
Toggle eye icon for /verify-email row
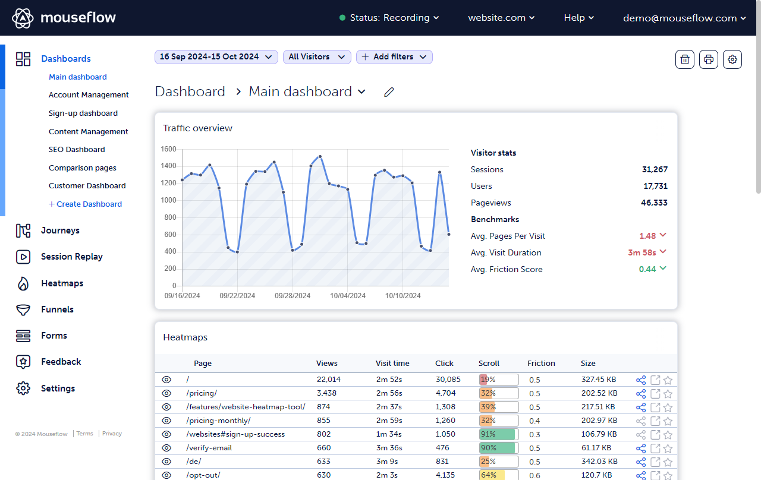[166, 448]
